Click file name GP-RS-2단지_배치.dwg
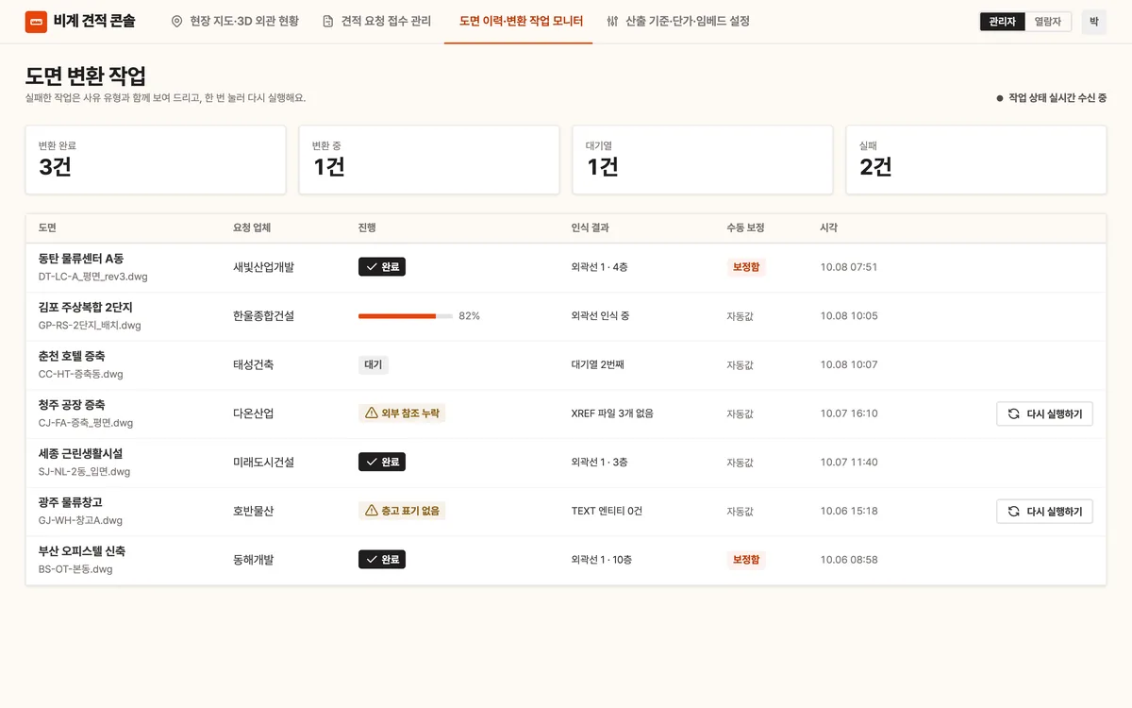 [x=90, y=326]
